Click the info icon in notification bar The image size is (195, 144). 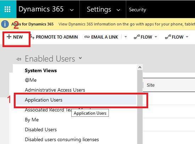coord(5,24)
